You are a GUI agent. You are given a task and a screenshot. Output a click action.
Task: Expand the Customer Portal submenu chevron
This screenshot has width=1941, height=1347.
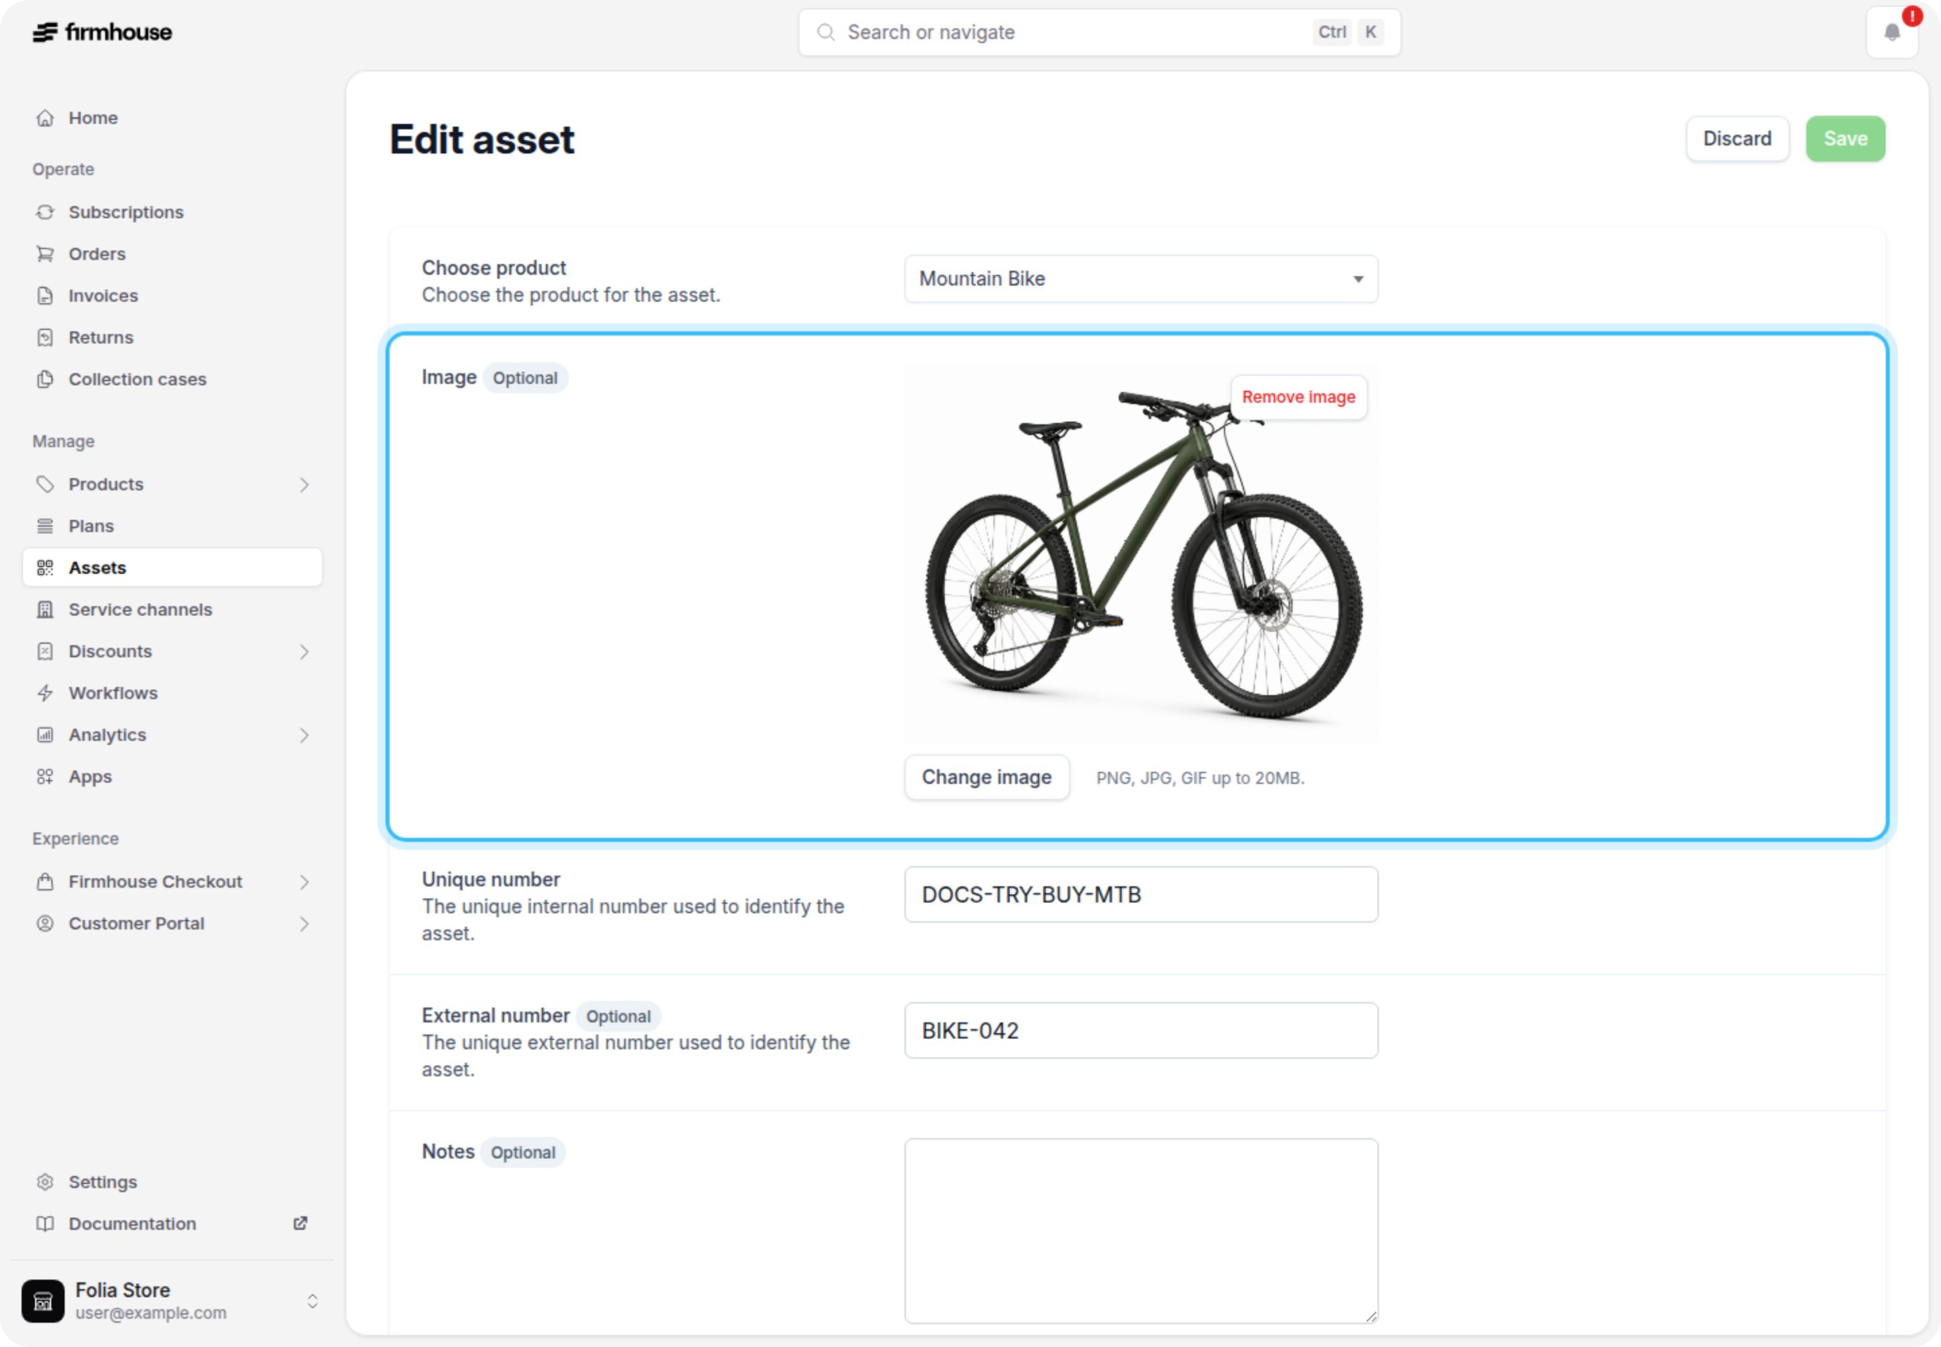(304, 923)
